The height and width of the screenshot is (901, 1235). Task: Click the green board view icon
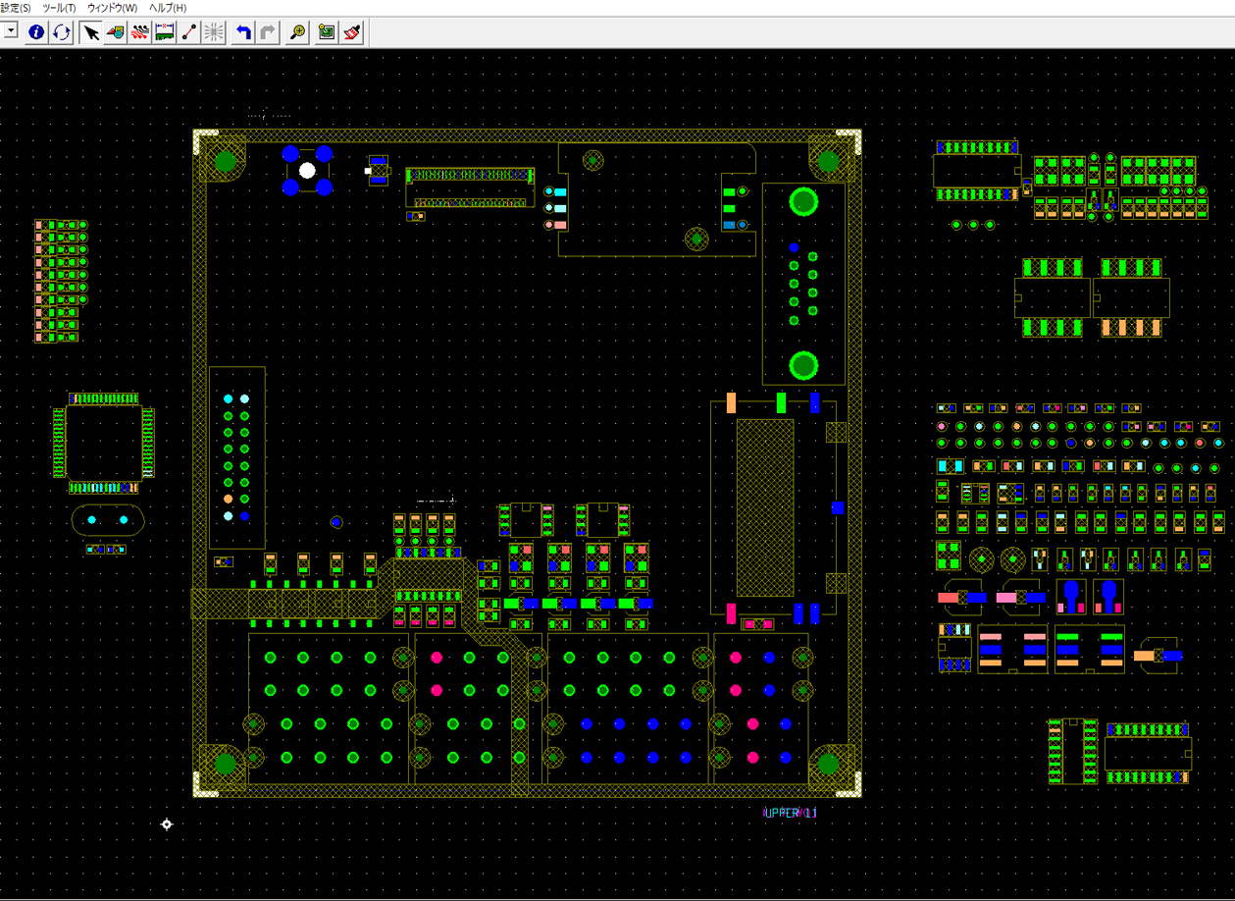[x=327, y=32]
